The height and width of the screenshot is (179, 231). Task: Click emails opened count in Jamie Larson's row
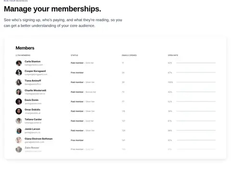[x=124, y=131]
